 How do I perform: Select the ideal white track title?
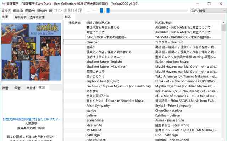click(x=94, y=125)
